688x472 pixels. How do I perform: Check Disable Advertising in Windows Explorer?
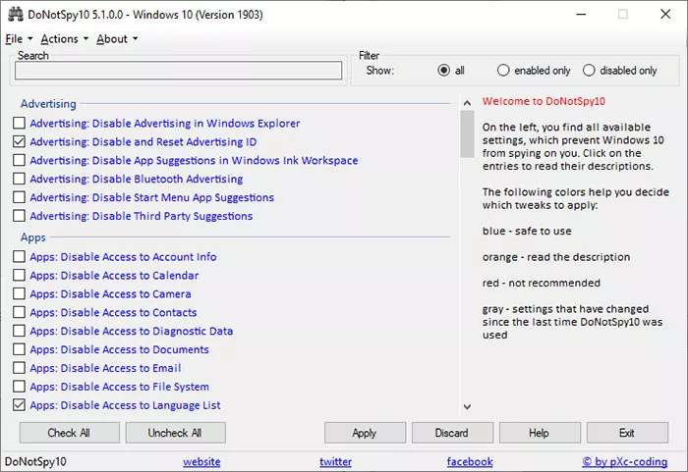pos(19,123)
